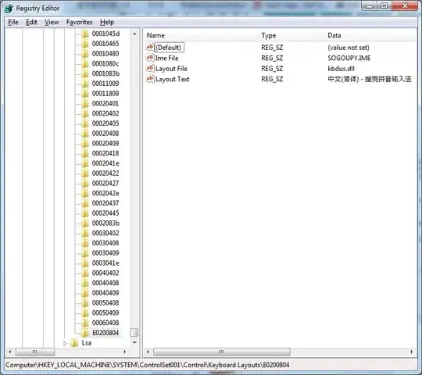Select the Lsa folder icon

pos(74,343)
